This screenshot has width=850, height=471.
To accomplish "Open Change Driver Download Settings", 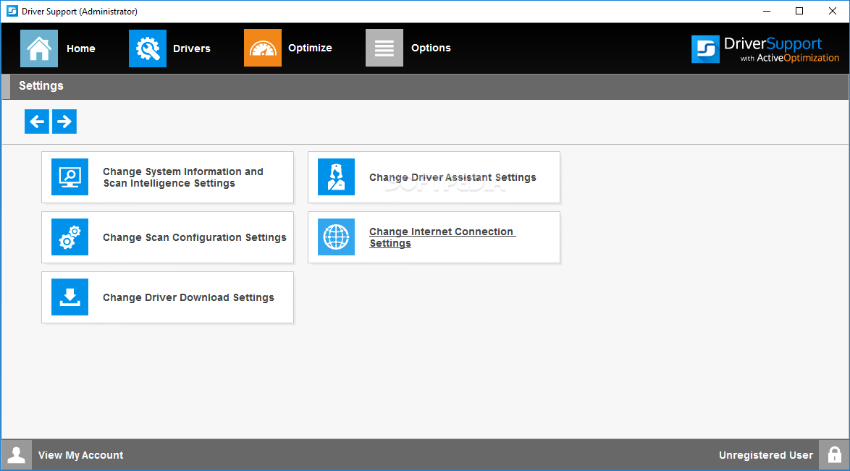I will (x=167, y=297).
